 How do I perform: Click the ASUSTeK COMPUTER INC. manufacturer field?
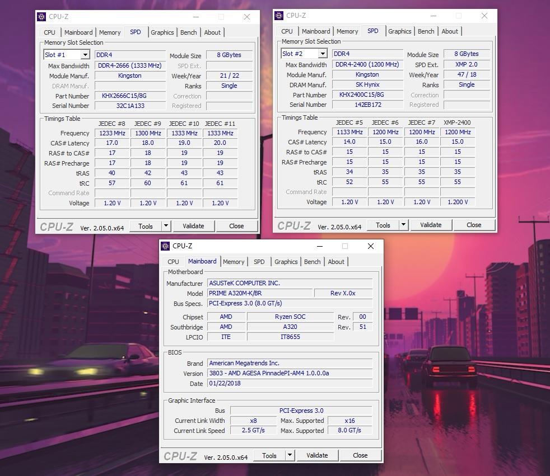(290, 283)
